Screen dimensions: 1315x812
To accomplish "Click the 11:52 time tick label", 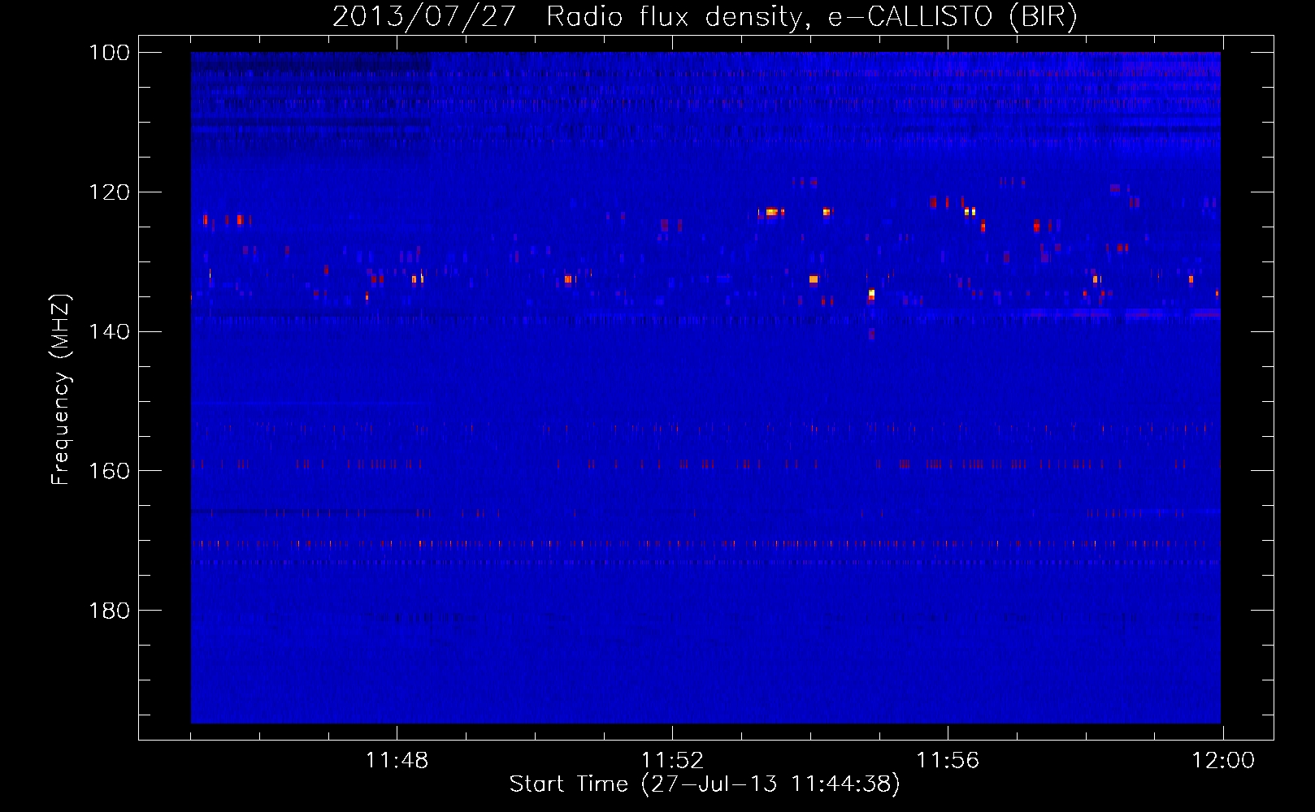I will (672, 761).
